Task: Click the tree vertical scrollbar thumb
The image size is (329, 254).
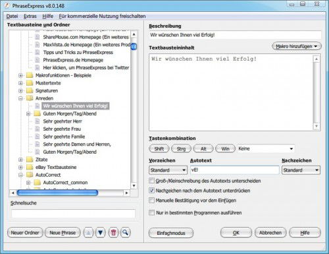Action: point(134,46)
